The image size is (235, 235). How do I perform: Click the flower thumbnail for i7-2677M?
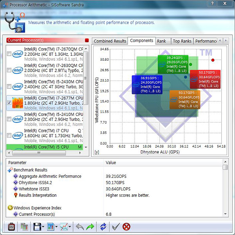[18, 103]
